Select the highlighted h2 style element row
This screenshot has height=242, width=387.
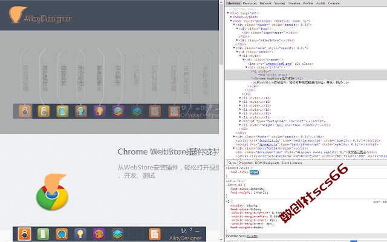click(x=306, y=75)
